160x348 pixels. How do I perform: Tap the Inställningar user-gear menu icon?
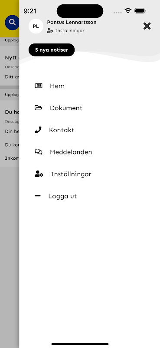pos(39,174)
